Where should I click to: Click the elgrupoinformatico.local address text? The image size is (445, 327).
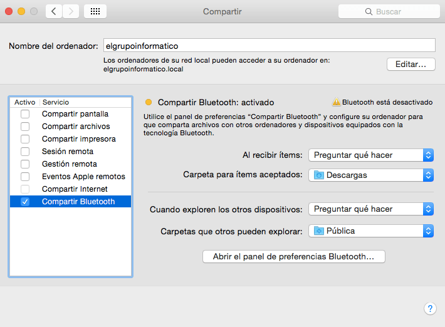click(144, 69)
